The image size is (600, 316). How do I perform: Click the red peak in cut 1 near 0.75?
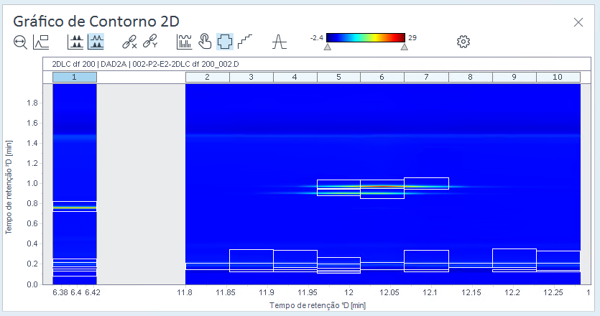[x=75, y=208]
